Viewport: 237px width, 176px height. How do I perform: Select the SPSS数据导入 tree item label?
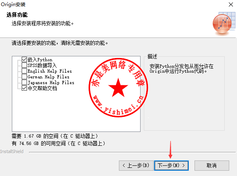pos(42,65)
